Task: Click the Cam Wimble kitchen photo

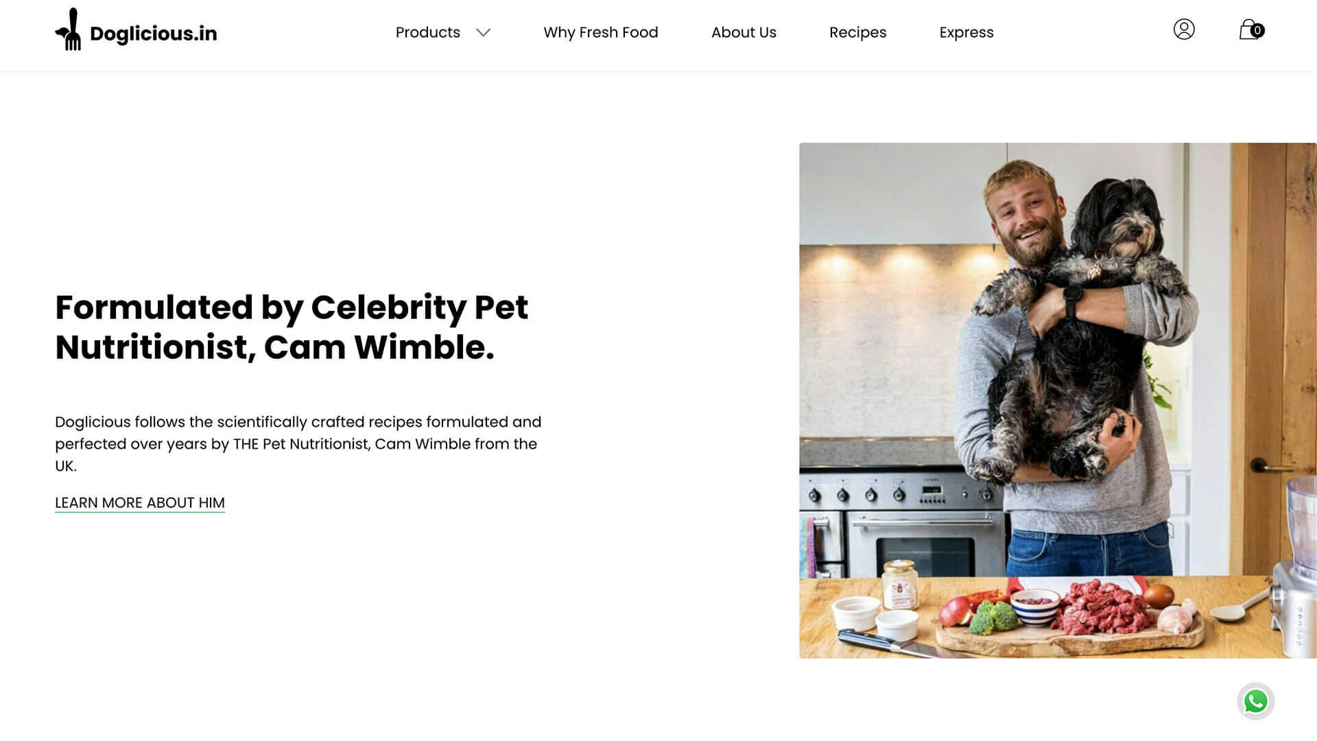Action: pos(1058,401)
